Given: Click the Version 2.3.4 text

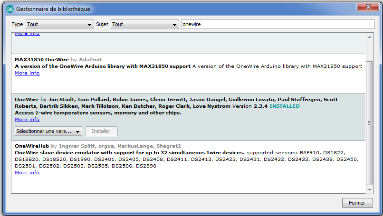Looking at the screenshot, I should pyautogui.click(x=250, y=106).
